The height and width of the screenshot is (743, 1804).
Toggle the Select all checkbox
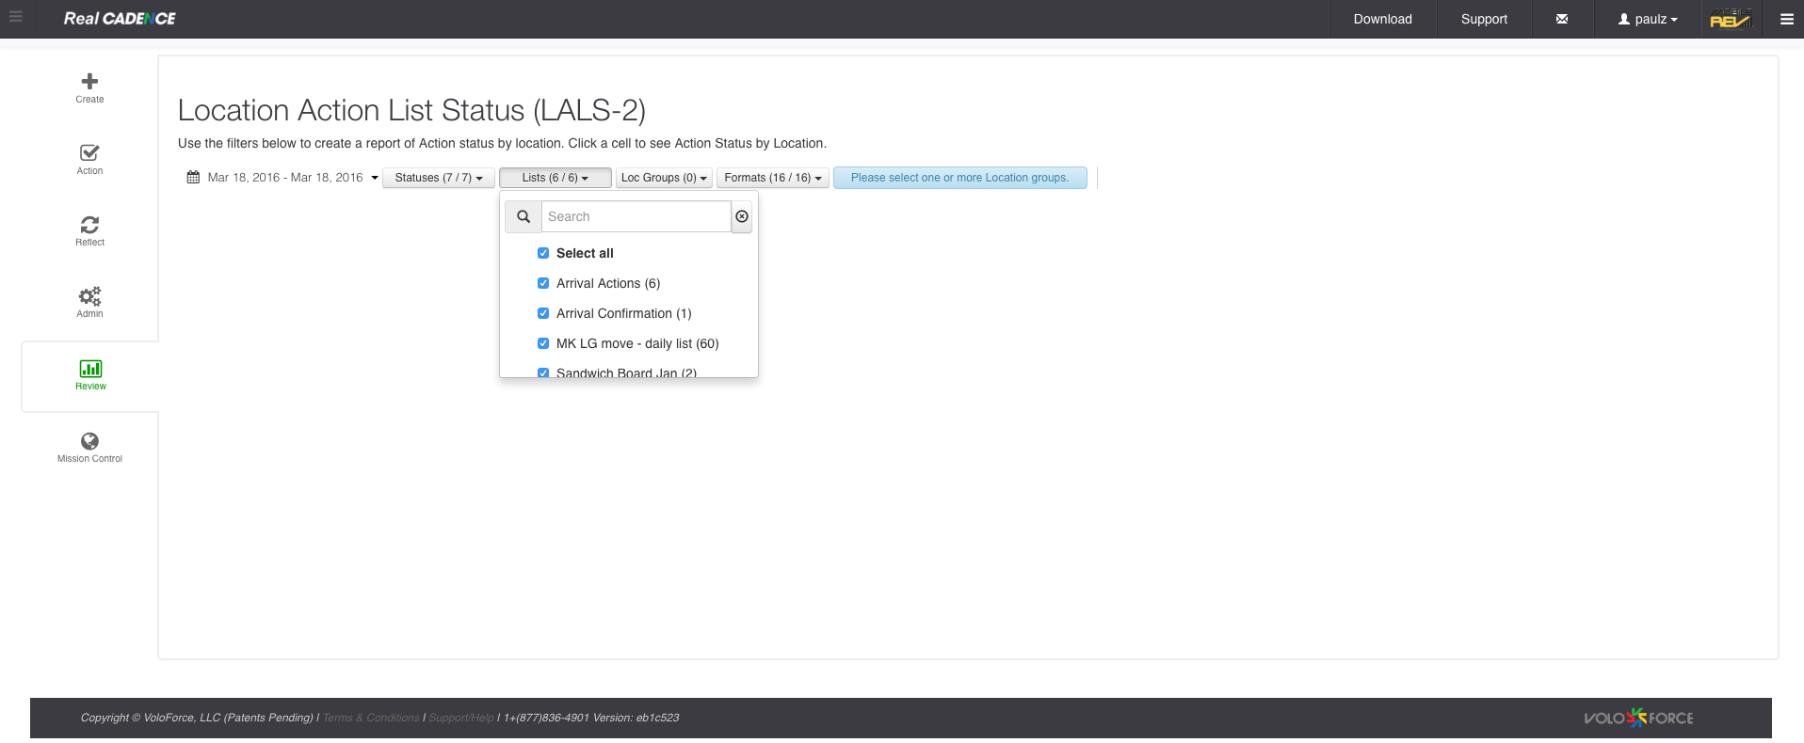point(543,253)
